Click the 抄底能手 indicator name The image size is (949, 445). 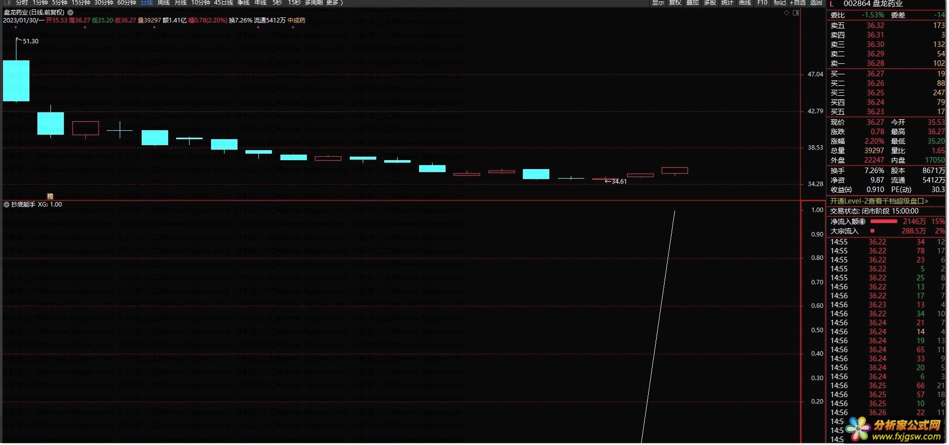[23, 205]
